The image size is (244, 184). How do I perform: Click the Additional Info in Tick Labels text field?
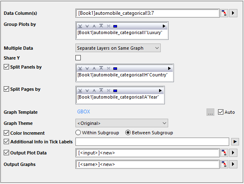pos(152,142)
